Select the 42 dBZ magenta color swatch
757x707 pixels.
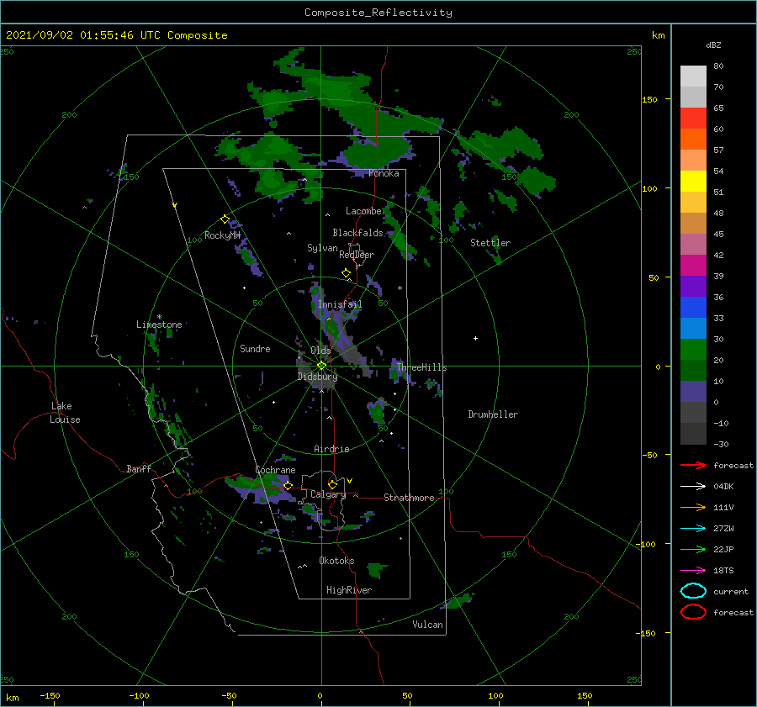pos(693,265)
